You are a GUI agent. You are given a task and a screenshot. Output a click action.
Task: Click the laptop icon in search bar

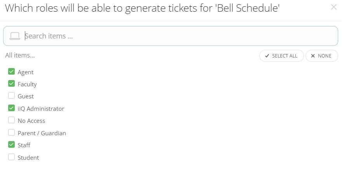click(15, 36)
